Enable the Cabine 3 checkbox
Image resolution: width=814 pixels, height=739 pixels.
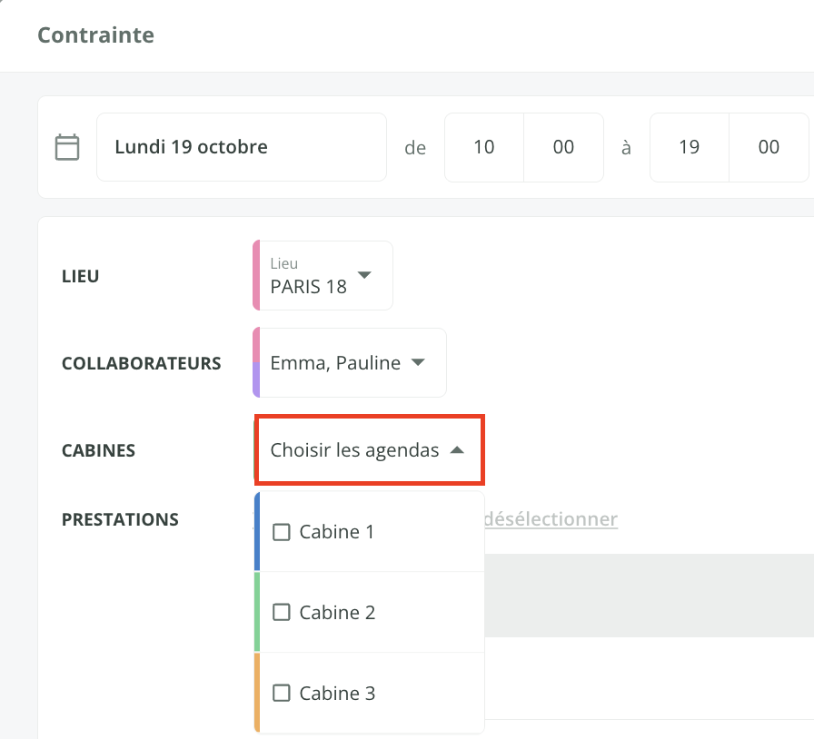tap(282, 693)
